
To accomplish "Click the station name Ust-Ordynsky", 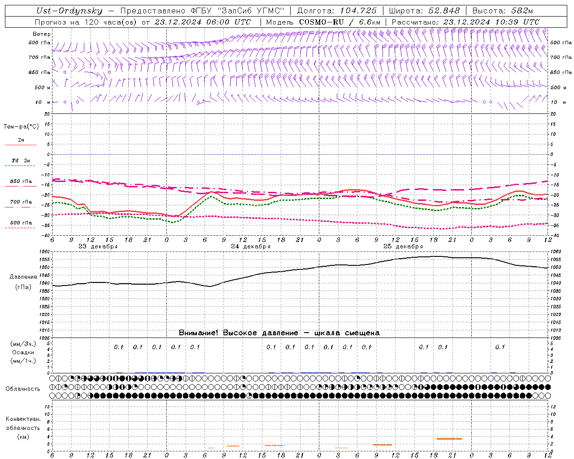I will (x=70, y=11).
